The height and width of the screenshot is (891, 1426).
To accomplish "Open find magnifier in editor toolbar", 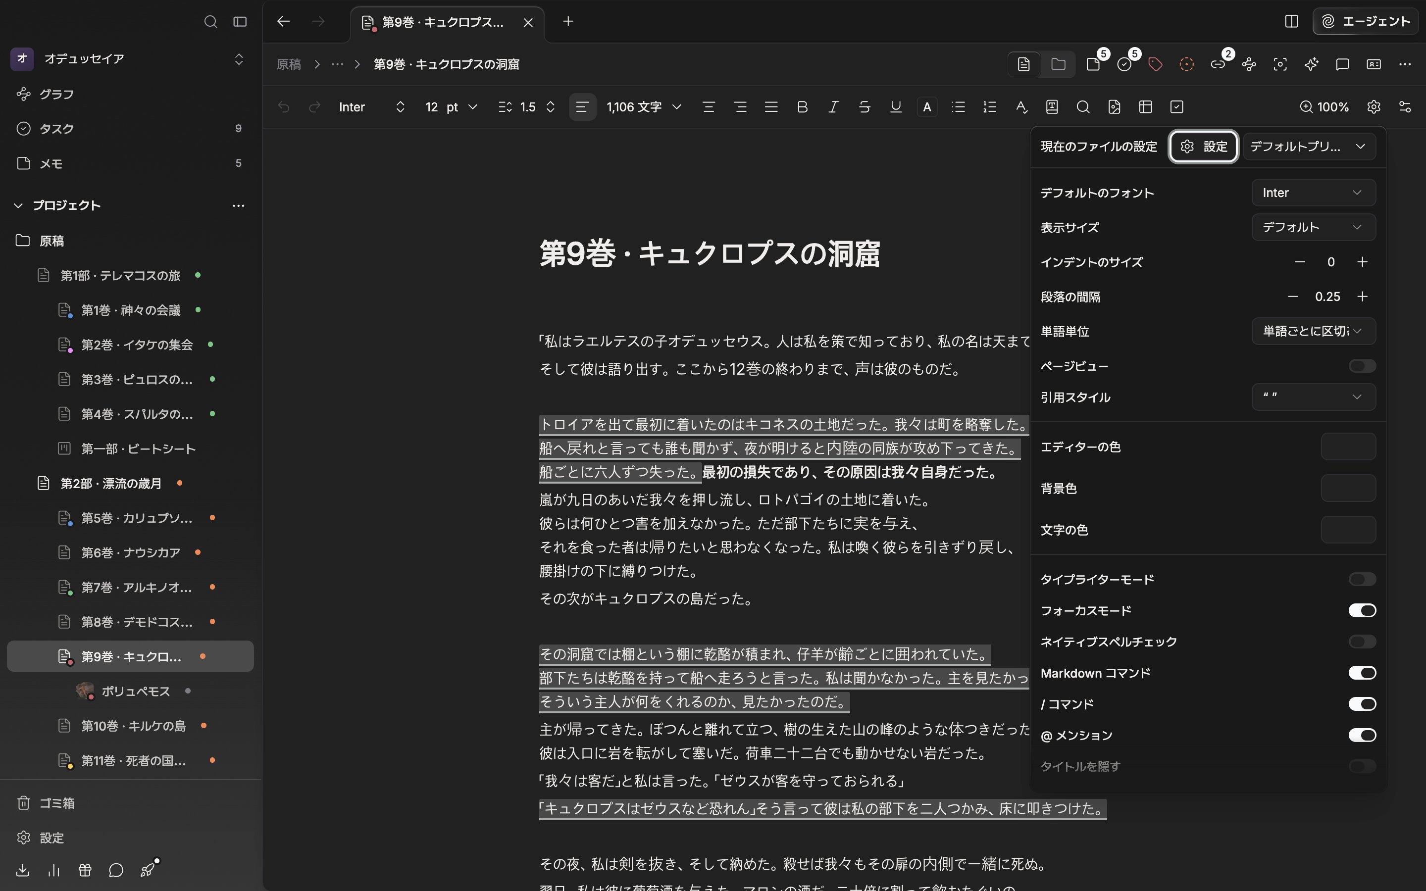I will [x=1083, y=106].
